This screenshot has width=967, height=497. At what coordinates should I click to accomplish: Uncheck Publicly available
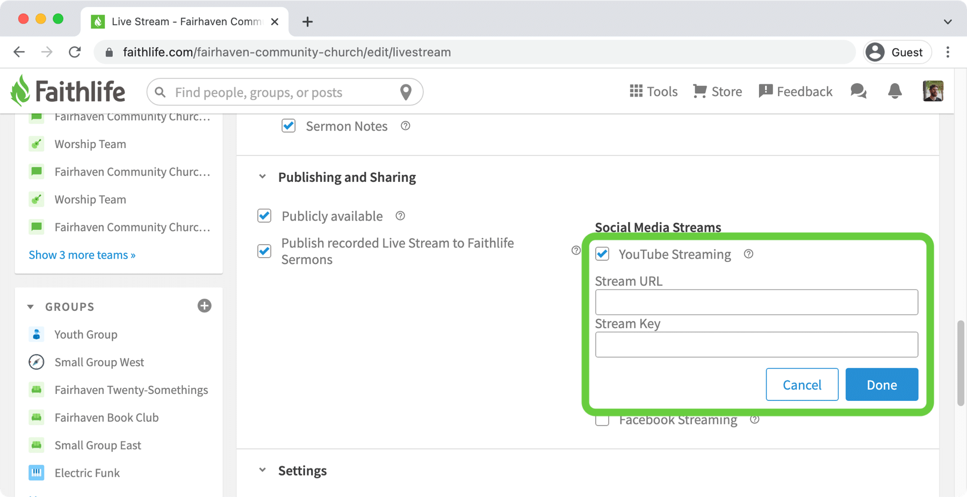(x=264, y=216)
